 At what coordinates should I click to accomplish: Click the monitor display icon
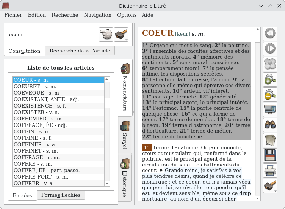270,110
